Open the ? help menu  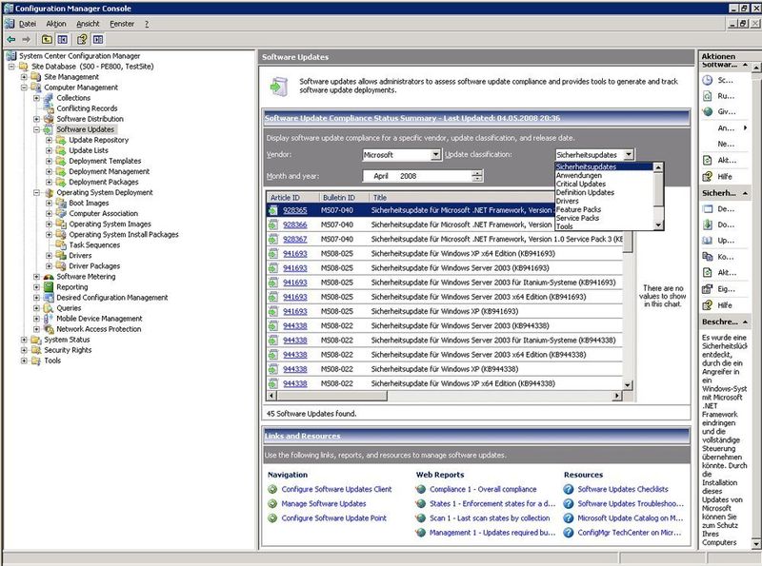click(x=147, y=24)
